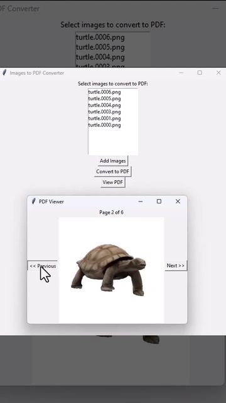Close the PDF Viewer window

(x=178, y=201)
